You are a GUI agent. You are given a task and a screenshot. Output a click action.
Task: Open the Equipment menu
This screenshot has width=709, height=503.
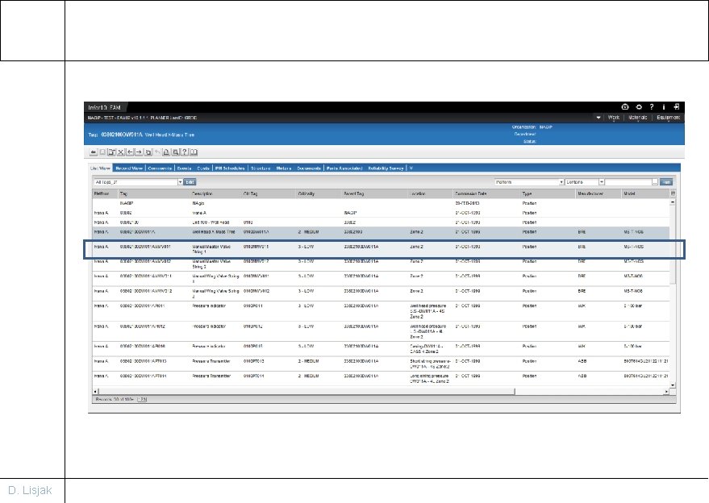click(x=669, y=118)
